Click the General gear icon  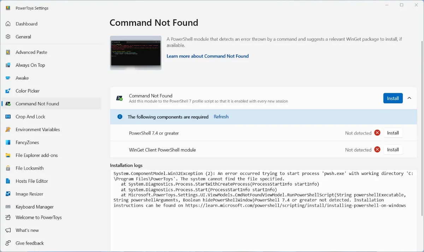(x=8, y=37)
